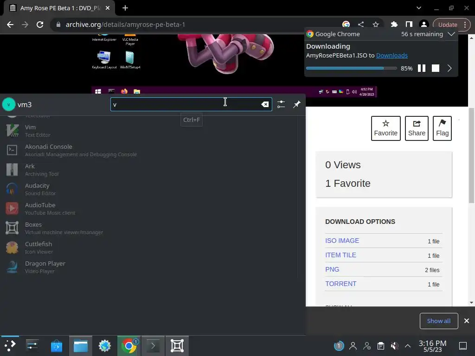Click the download progress bar
Screen dimensions: 475x356
352,69
